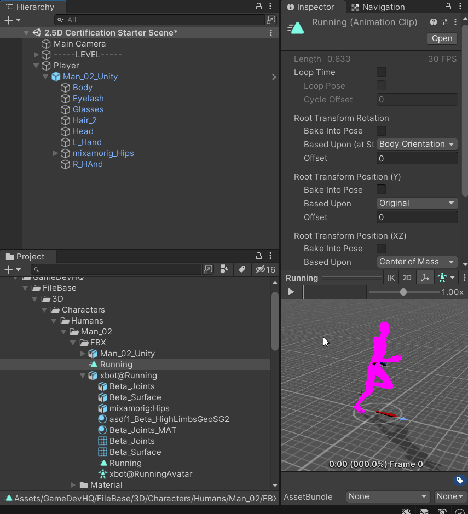Expand Man_02_Unity asset in Project
The height and width of the screenshot is (514, 468).
click(x=83, y=354)
